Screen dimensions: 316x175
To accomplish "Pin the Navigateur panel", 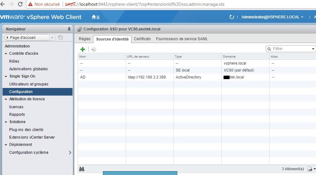I will pyautogui.click(x=69, y=29).
